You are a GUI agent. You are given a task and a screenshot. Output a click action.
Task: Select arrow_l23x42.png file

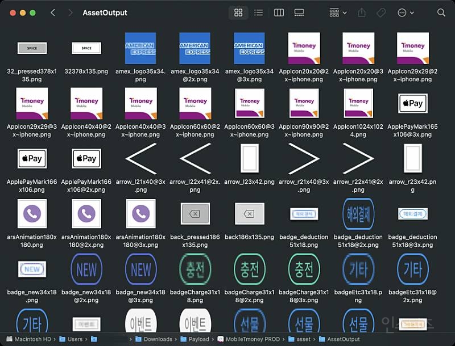click(x=249, y=158)
